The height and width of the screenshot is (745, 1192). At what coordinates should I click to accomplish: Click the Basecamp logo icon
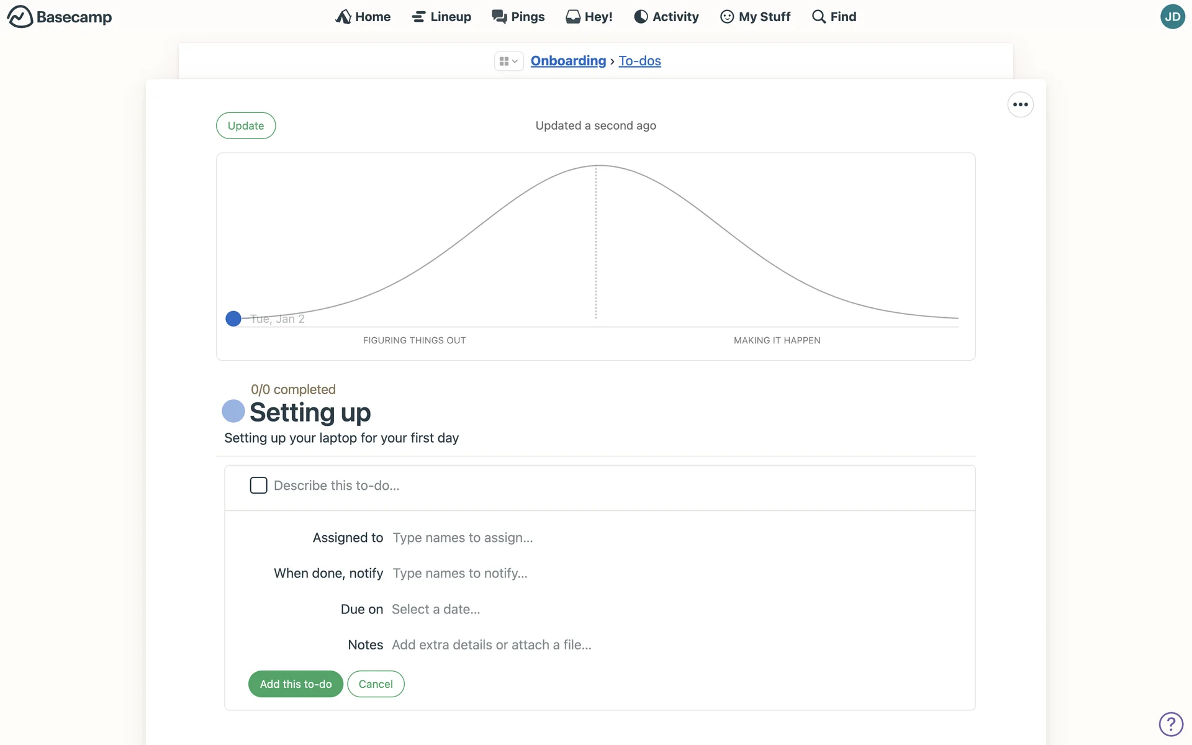click(20, 17)
